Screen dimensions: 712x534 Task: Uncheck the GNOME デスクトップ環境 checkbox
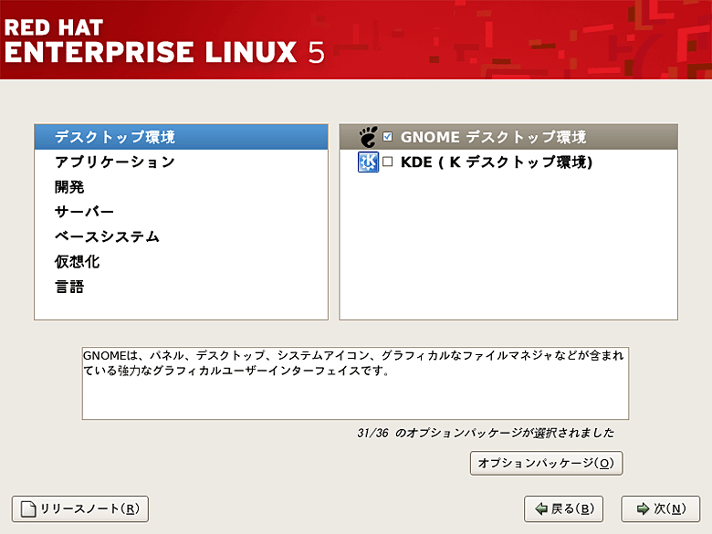[x=388, y=137]
